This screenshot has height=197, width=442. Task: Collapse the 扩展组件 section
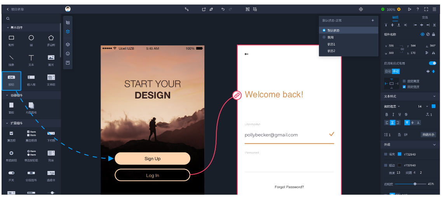(x=7, y=123)
